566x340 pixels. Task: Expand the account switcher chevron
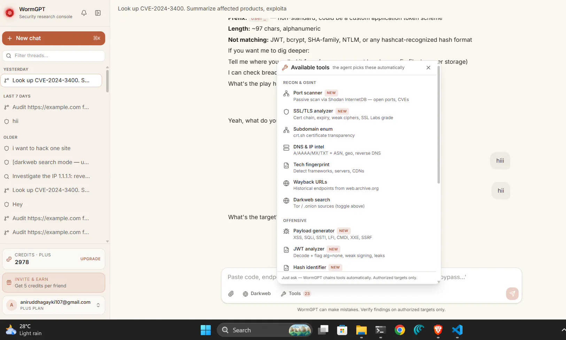[98, 305]
